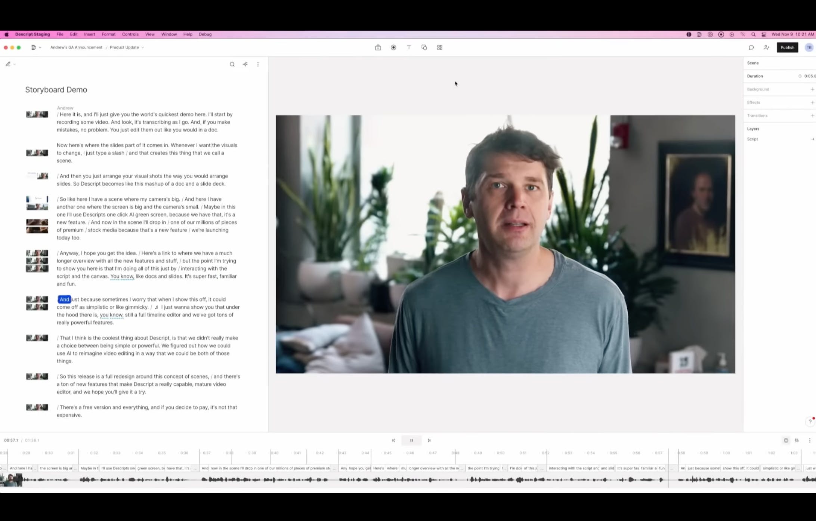The height and width of the screenshot is (521, 816).
Task: Click the invite collaborator icon
Action: pos(766,47)
